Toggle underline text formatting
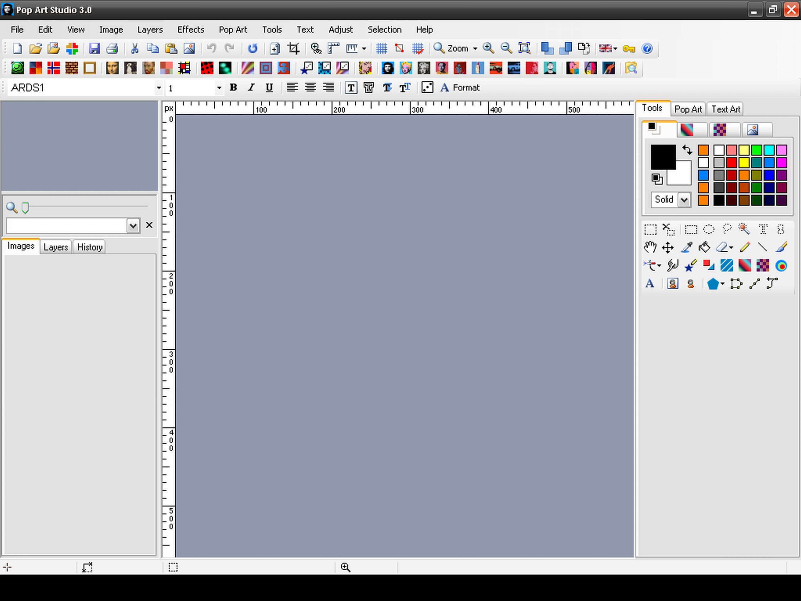Screen dimensions: 801x601 [269, 87]
